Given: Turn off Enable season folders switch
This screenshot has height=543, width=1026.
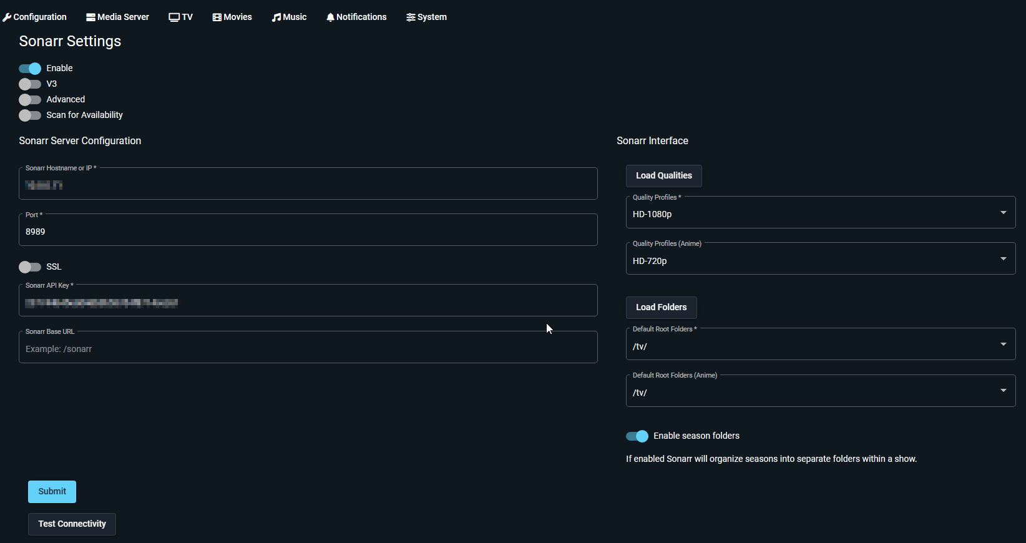Looking at the screenshot, I should pyautogui.click(x=637, y=436).
